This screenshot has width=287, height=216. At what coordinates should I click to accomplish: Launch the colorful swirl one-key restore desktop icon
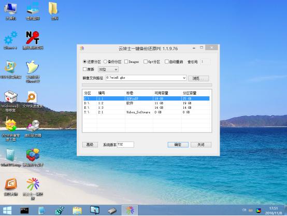(33, 189)
